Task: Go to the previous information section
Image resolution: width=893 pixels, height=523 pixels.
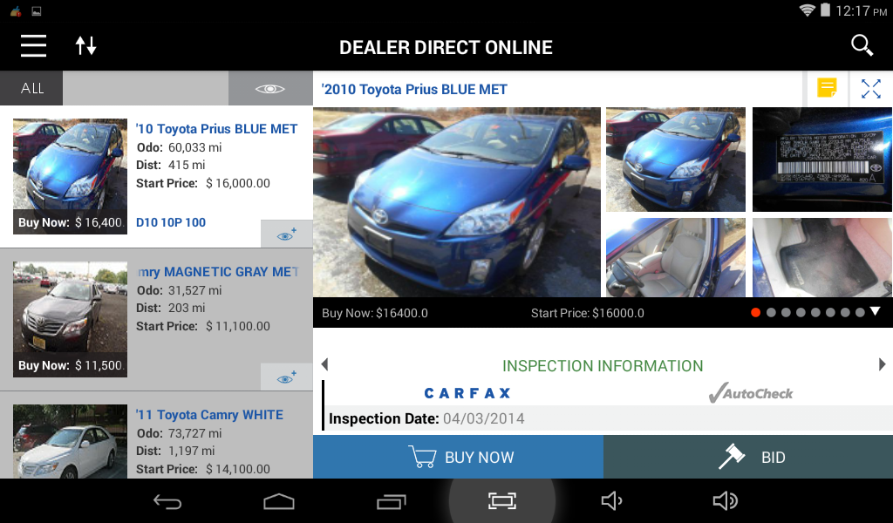Action: tap(324, 364)
